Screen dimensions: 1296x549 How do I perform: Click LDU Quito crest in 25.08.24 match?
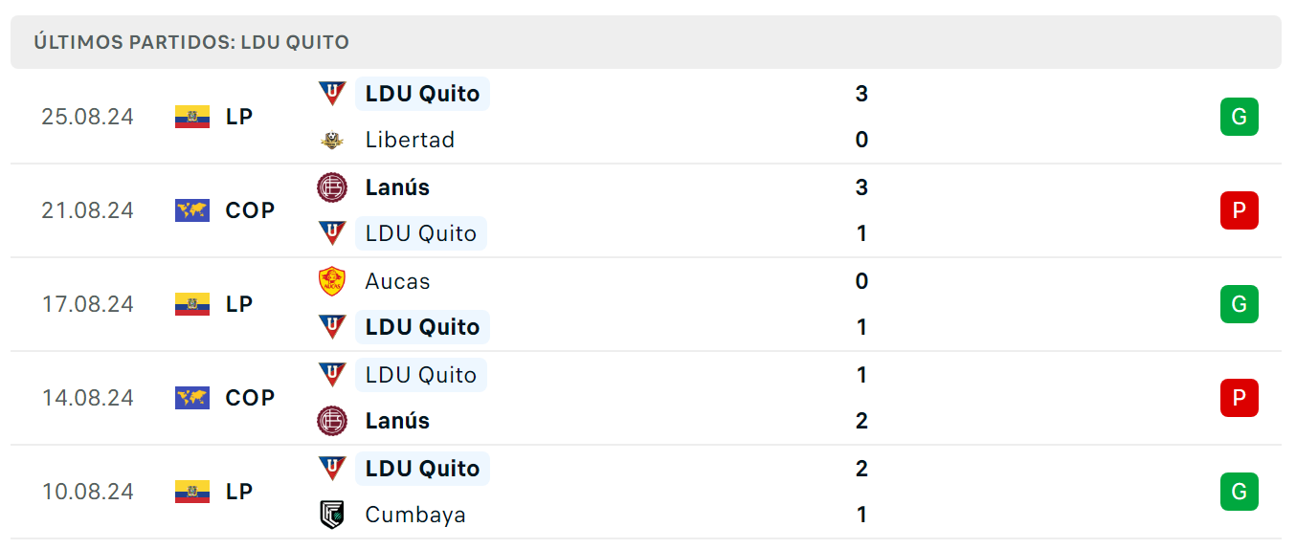tap(332, 94)
